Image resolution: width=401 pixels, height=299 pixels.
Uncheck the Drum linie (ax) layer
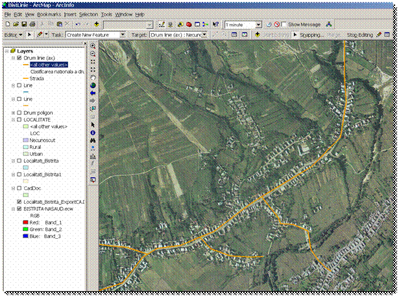click(19, 58)
